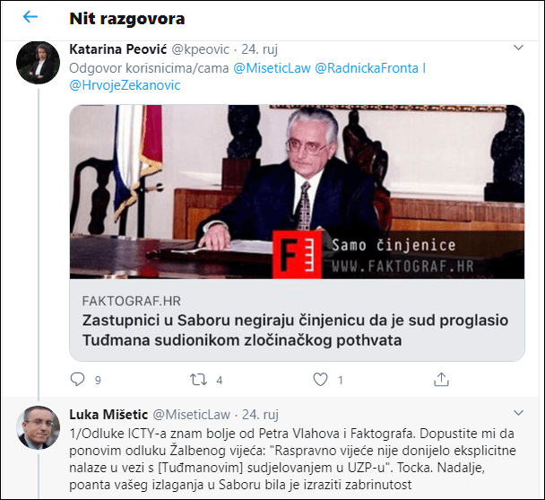Open Katarina Peović's display name

click(x=118, y=49)
